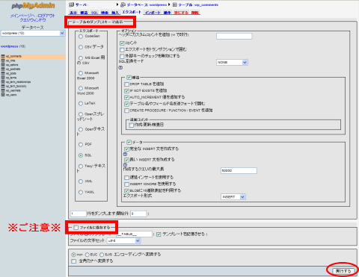
Task: Click the maximum query length input field
Action: coord(239,171)
